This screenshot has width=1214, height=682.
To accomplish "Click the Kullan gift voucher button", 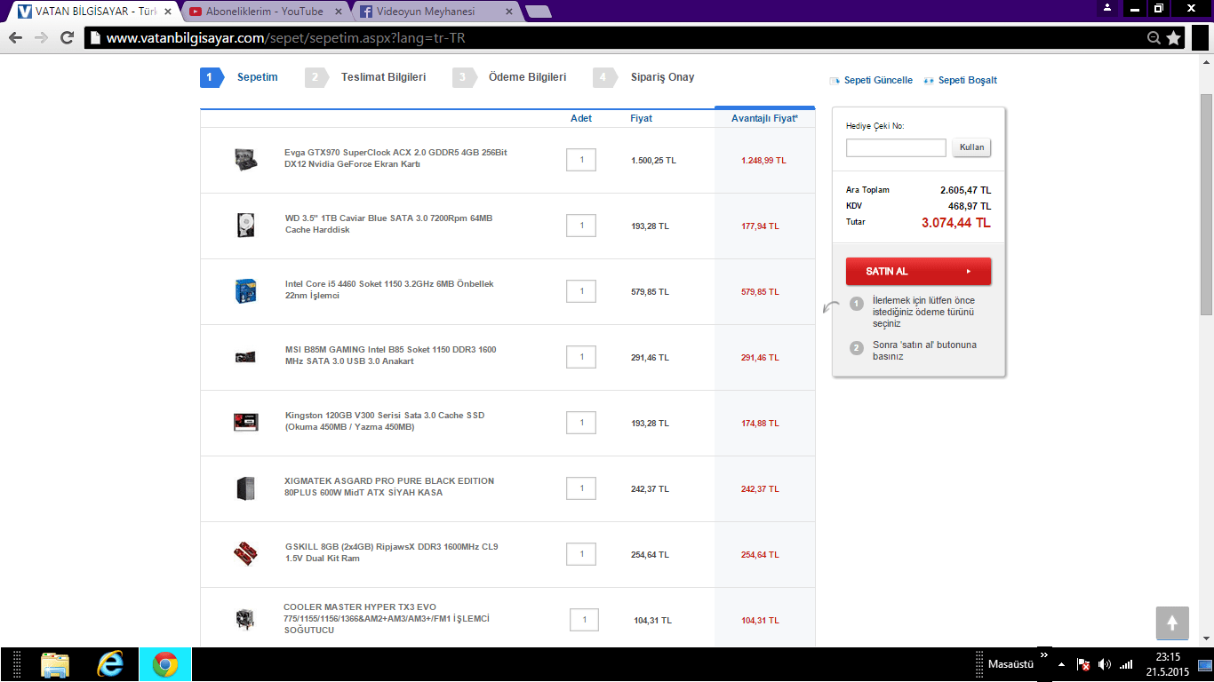I will point(971,147).
